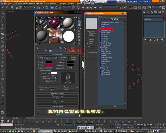The width and height of the screenshot is (166, 133).
Task: Open the Graph Editors menu
Action: 62,4
